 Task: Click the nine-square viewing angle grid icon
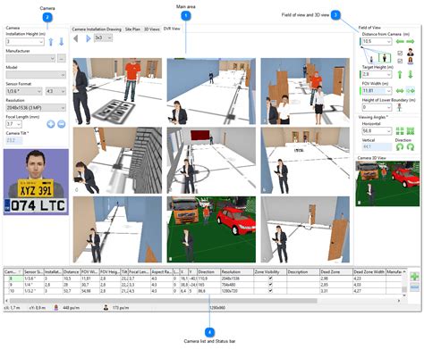411,131
